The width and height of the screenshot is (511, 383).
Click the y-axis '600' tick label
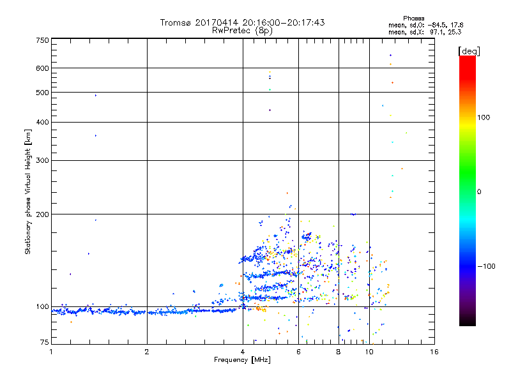click(42, 68)
